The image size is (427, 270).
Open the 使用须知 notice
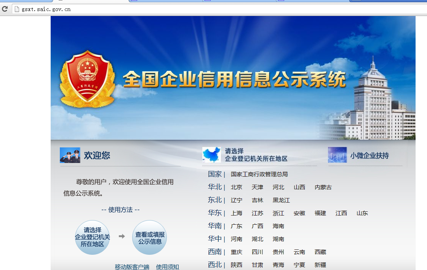(166, 267)
